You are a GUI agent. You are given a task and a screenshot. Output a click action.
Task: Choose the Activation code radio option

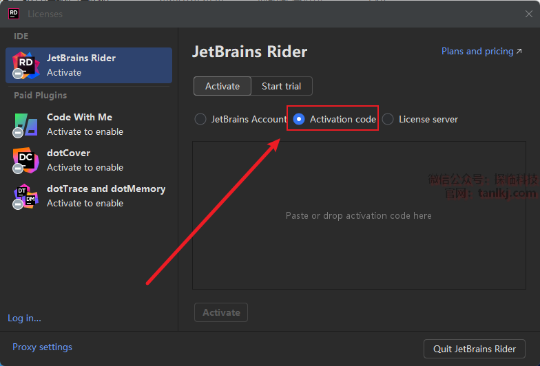pyautogui.click(x=299, y=119)
